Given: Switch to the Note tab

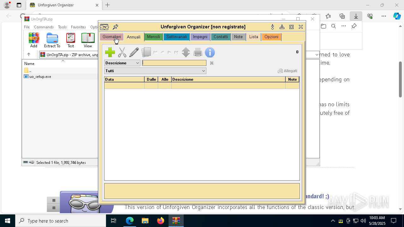Looking at the screenshot, I should coord(238,37).
